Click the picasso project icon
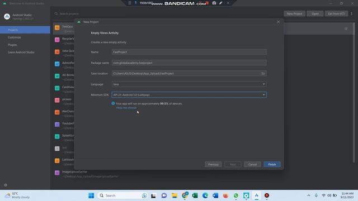 point(57,100)
